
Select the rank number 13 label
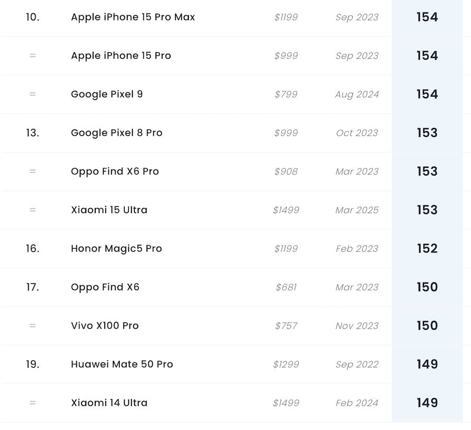(x=32, y=133)
